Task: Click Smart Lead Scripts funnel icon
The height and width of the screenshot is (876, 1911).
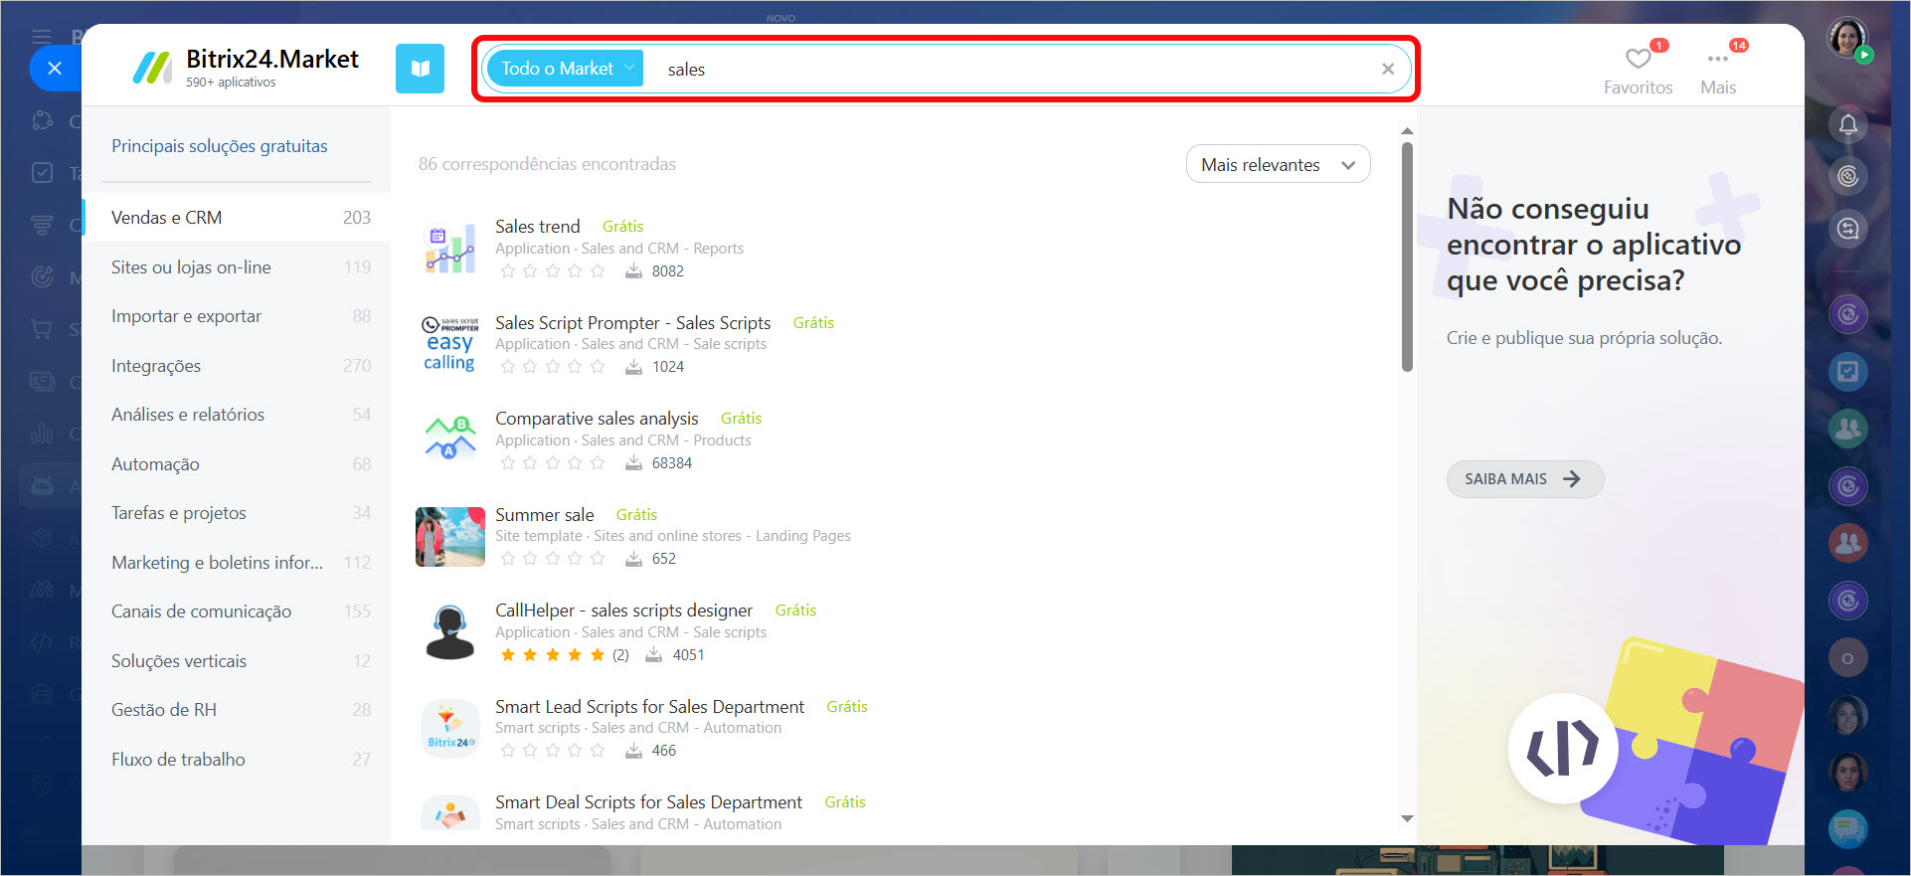Action: pyautogui.click(x=450, y=729)
